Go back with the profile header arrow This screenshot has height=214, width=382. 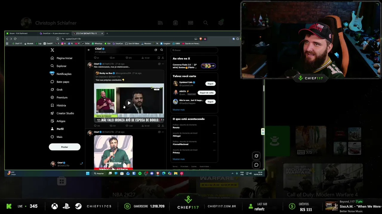89,50
